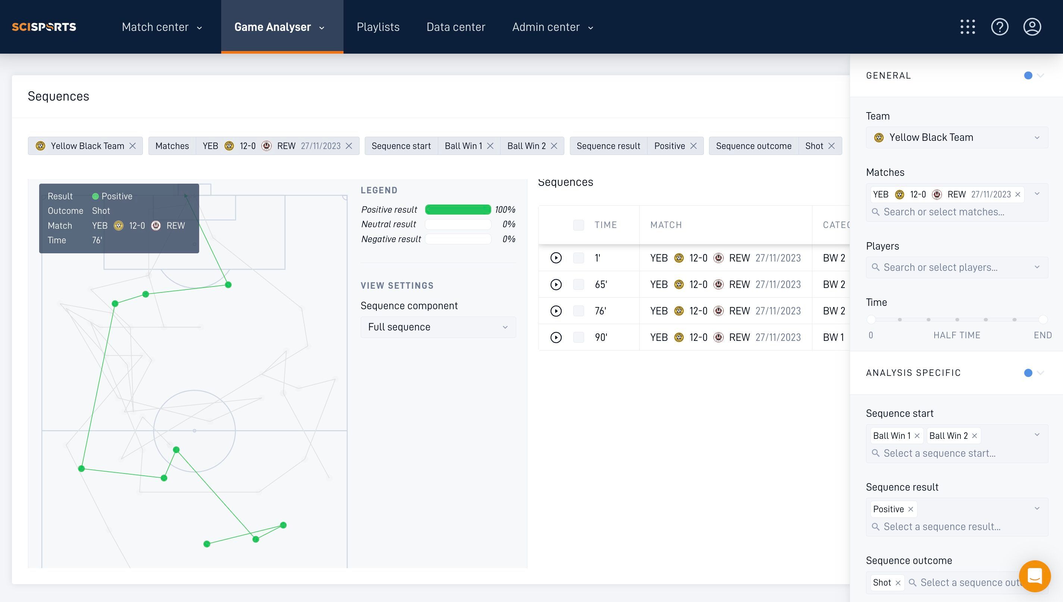The width and height of the screenshot is (1063, 602).
Task: Play the 76' sequence video
Action: [x=556, y=311]
